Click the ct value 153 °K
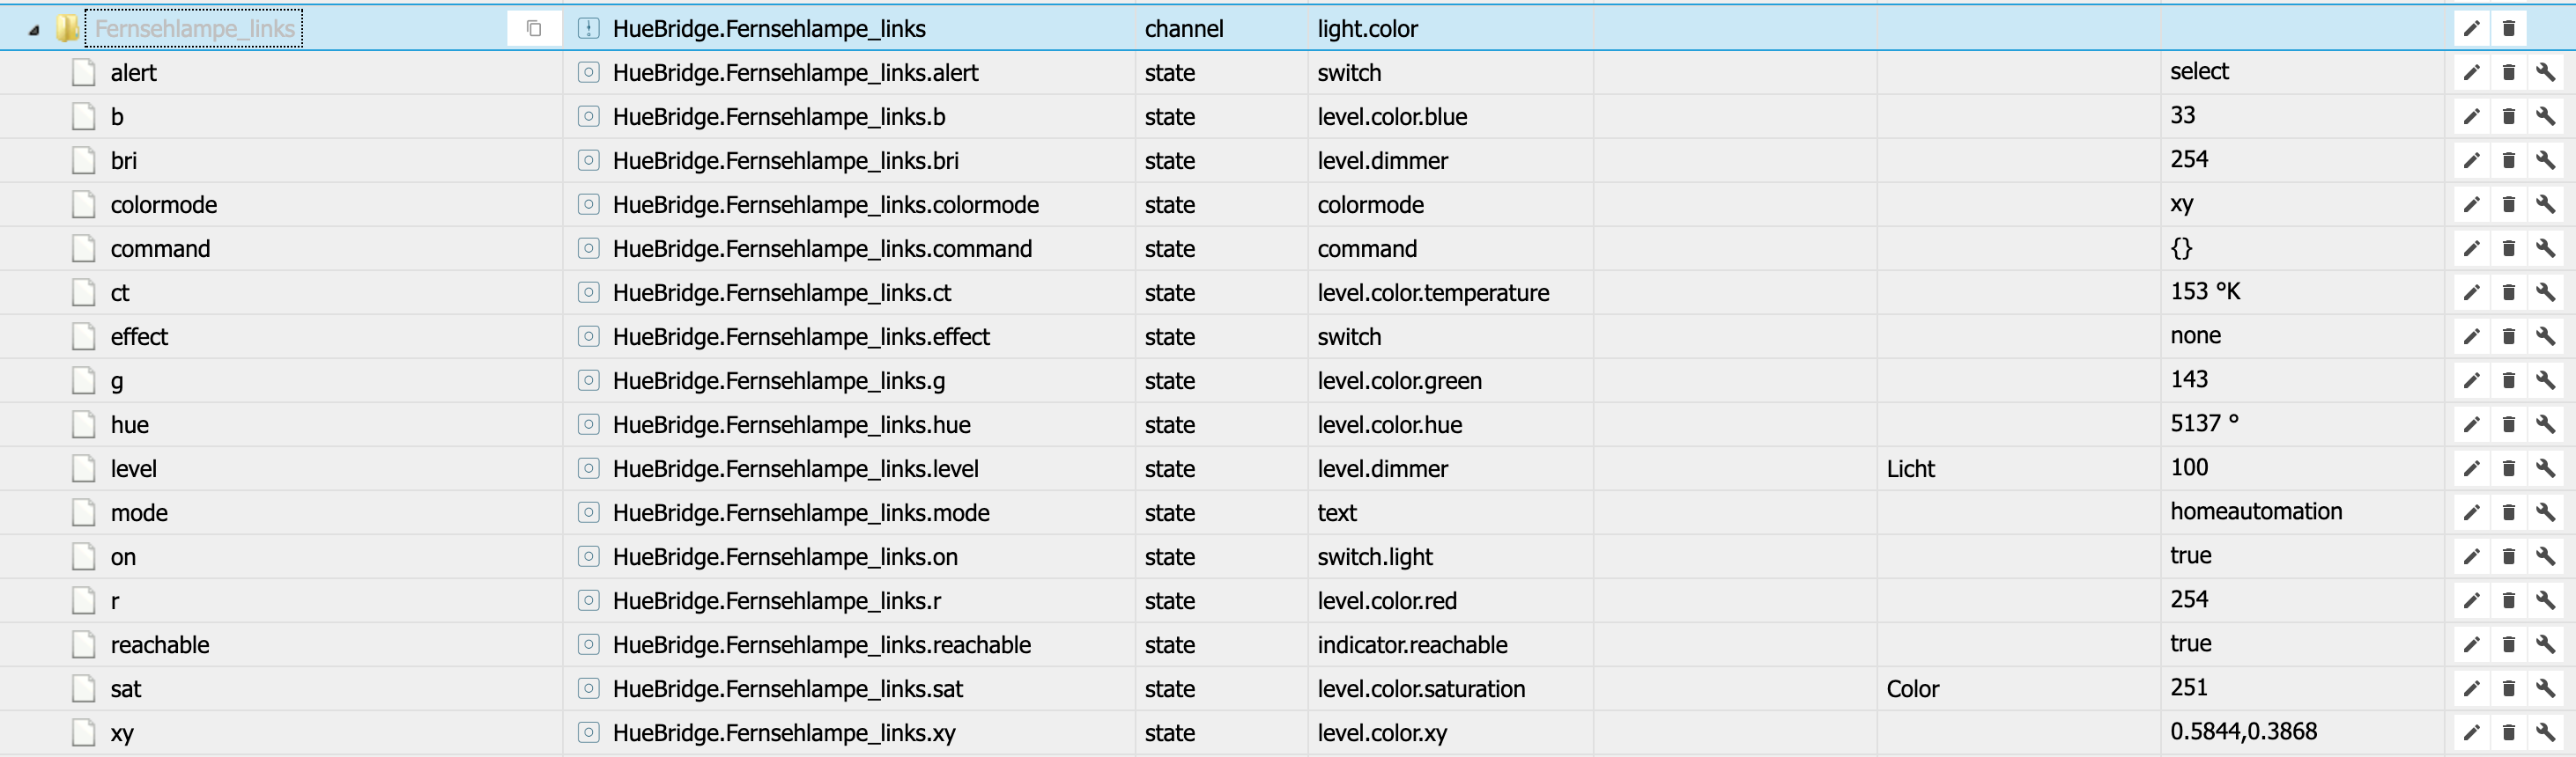This screenshot has width=2576, height=757. click(x=2205, y=290)
